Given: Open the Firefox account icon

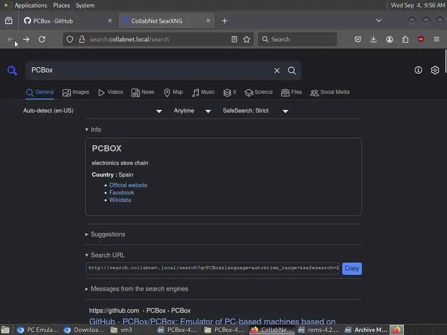Looking at the screenshot, I should (389, 39).
